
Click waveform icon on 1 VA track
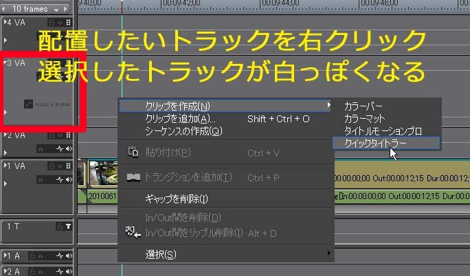click(x=60, y=179)
